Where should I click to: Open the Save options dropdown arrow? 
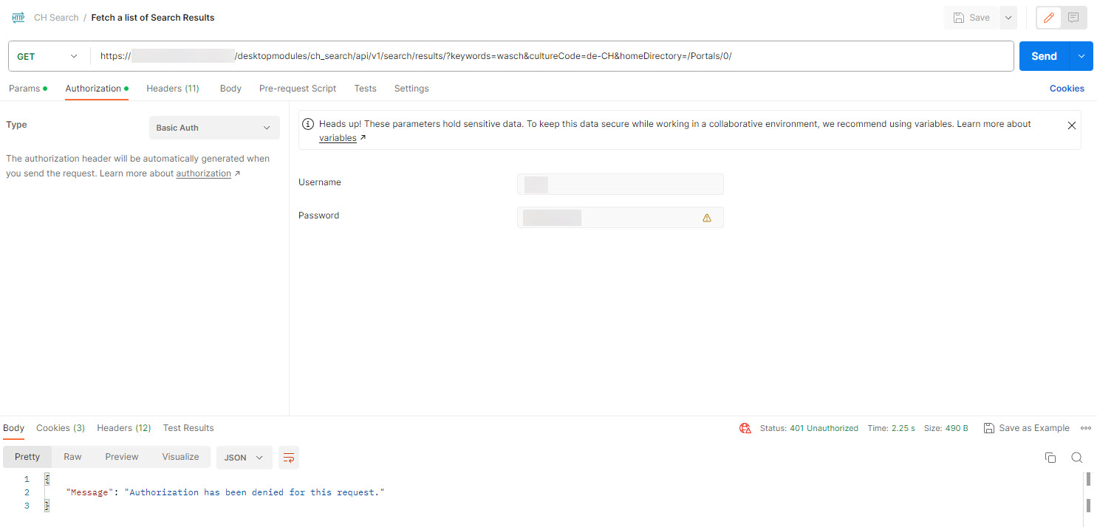tap(1008, 18)
